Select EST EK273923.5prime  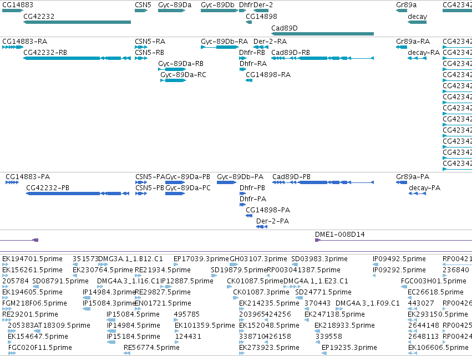click(x=269, y=348)
